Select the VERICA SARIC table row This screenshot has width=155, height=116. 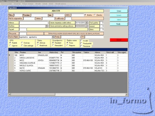coord(68,71)
